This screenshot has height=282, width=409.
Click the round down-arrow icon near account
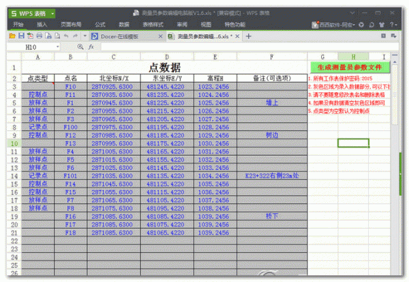(x=361, y=25)
